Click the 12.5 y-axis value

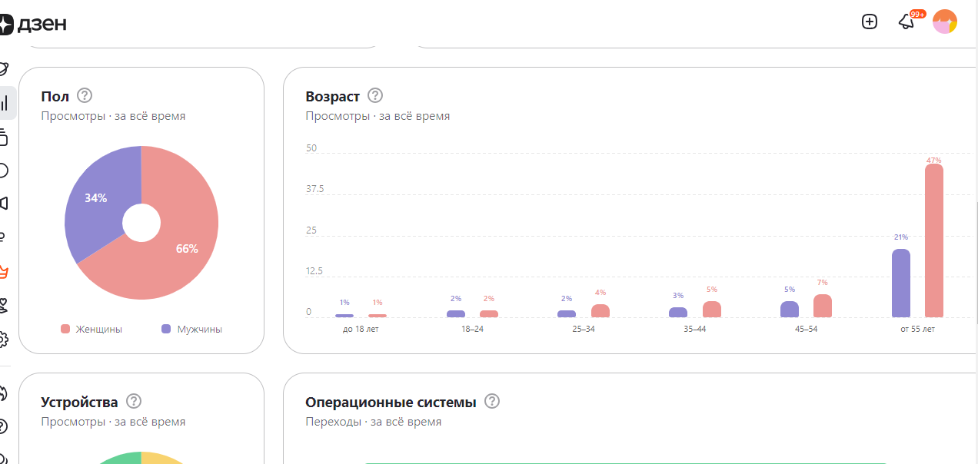click(x=315, y=271)
